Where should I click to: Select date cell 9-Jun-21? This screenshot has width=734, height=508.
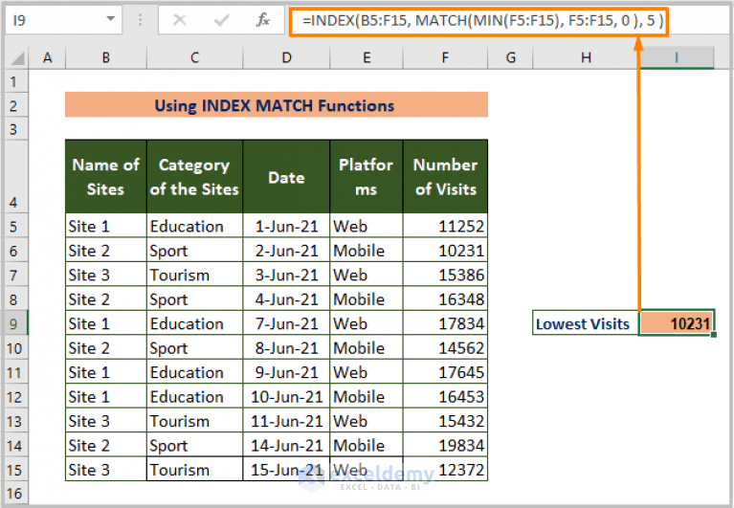[x=286, y=372]
